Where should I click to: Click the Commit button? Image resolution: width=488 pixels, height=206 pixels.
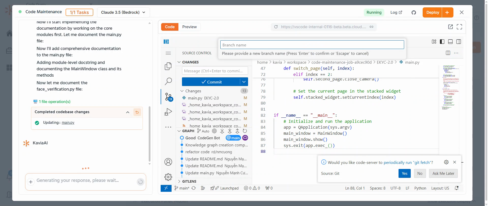click(211, 82)
